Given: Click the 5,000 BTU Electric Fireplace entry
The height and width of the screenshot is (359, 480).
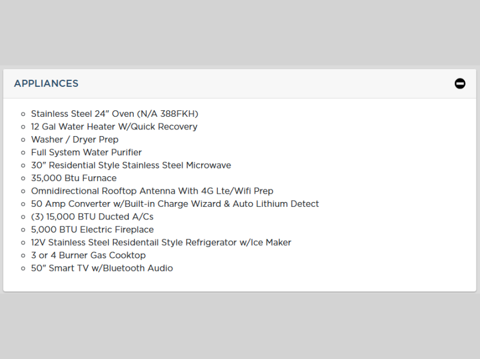Looking at the screenshot, I should (92, 230).
